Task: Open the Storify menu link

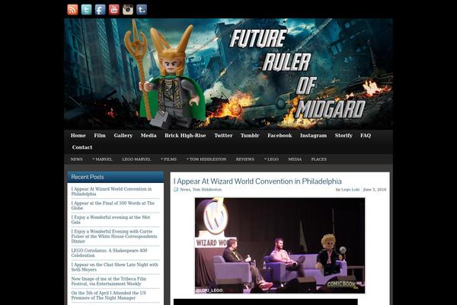Action: click(x=344, y=136)
